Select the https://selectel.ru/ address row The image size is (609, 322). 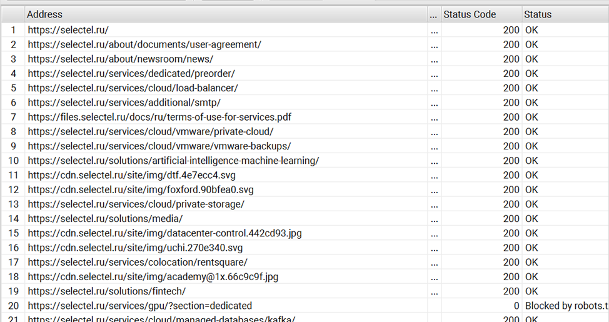(68, 30)
